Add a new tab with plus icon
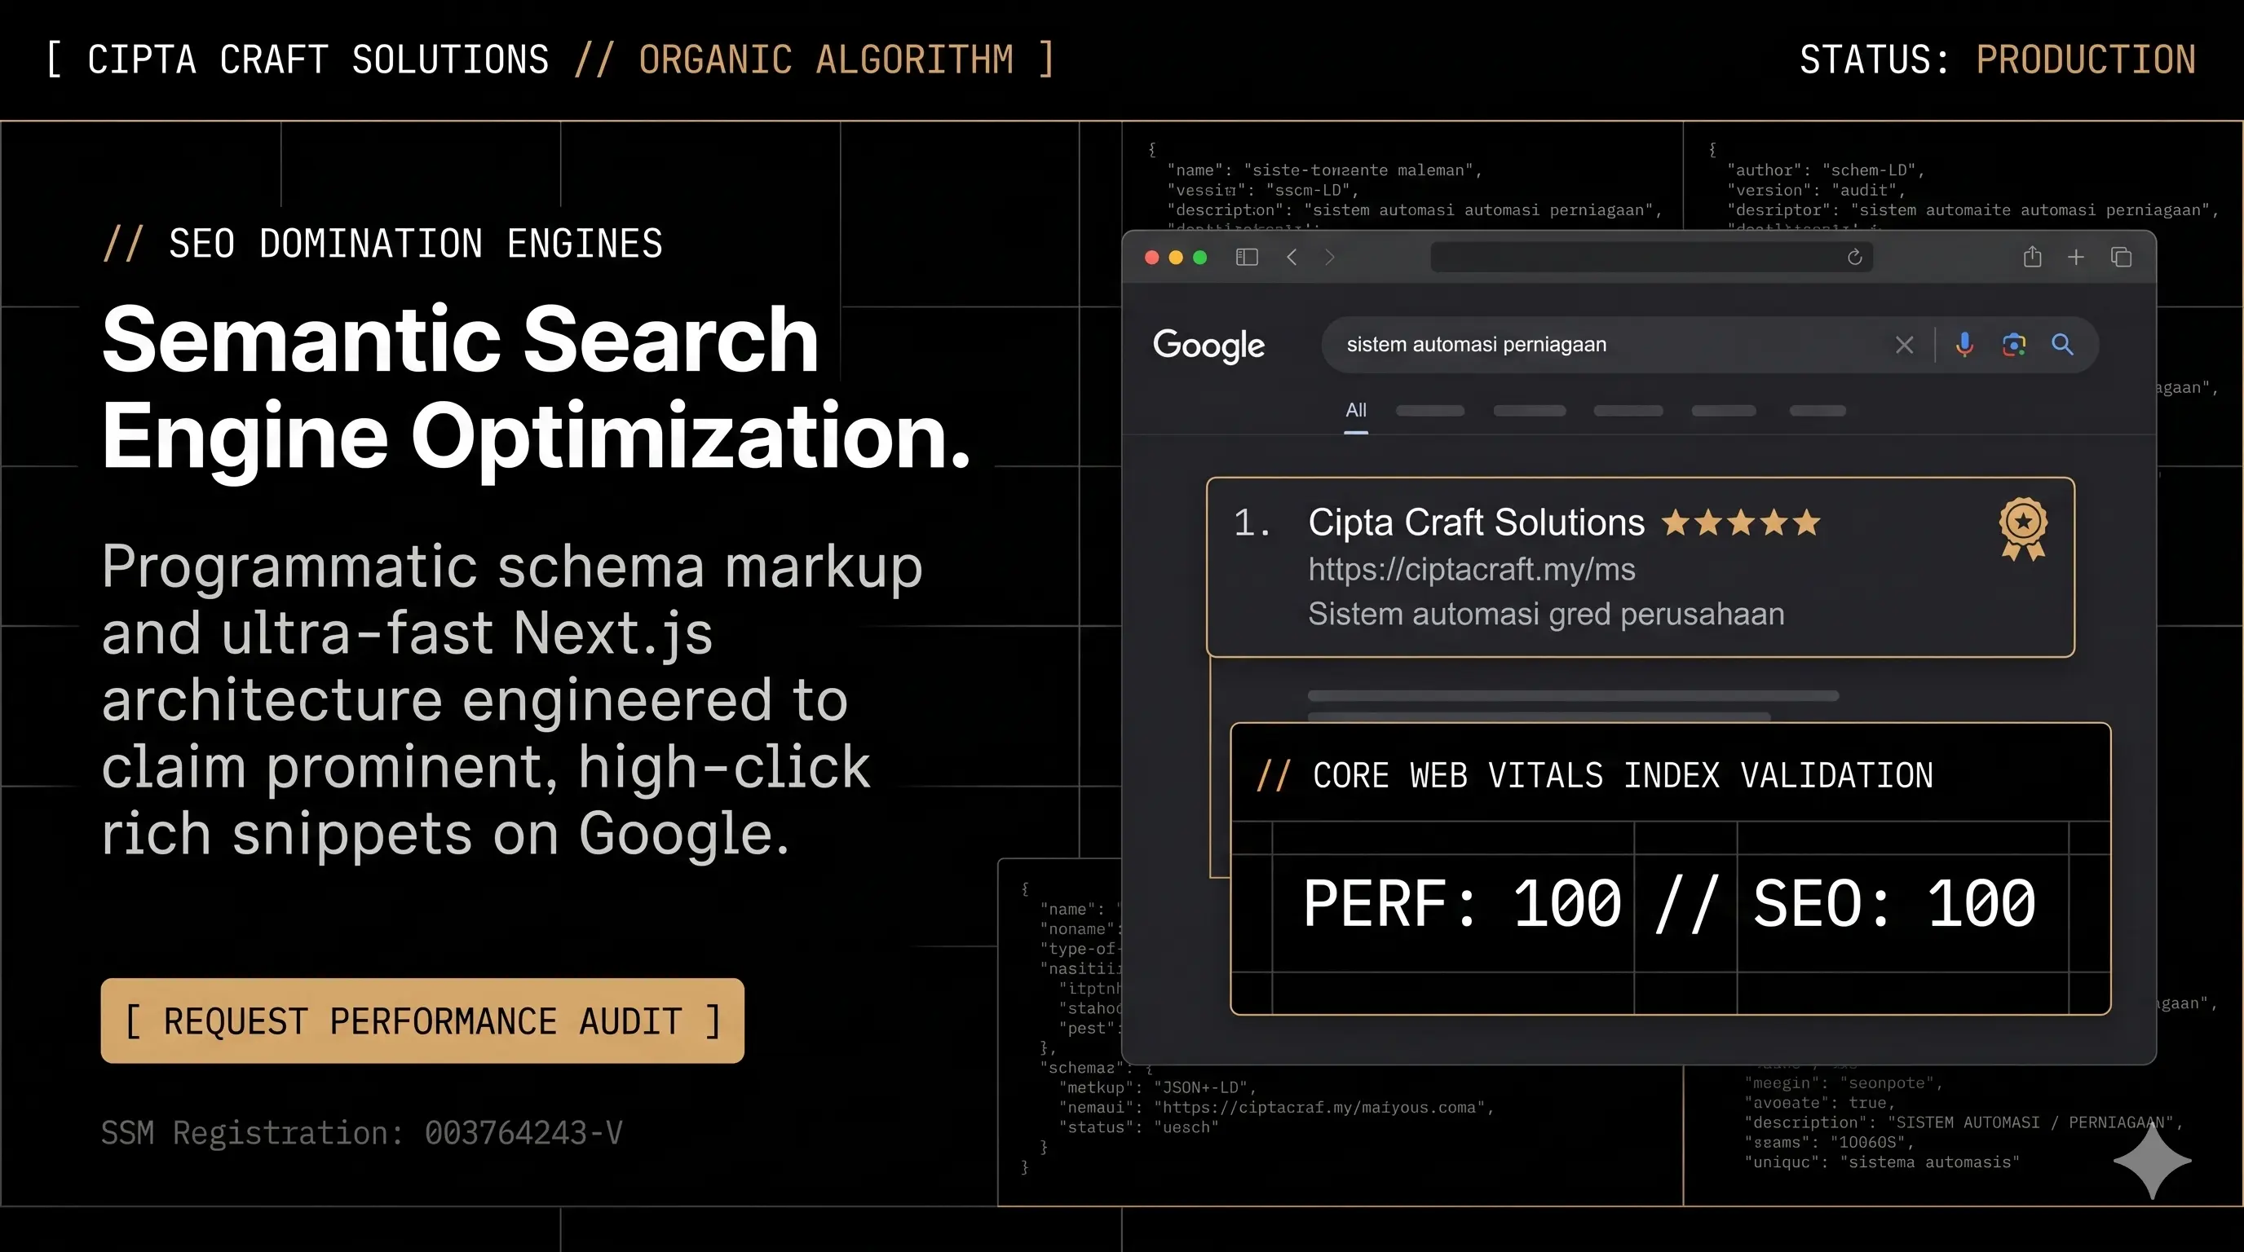This screenshot has width=2244, height=1252. pyautogui.click(x=2076, y=257)
